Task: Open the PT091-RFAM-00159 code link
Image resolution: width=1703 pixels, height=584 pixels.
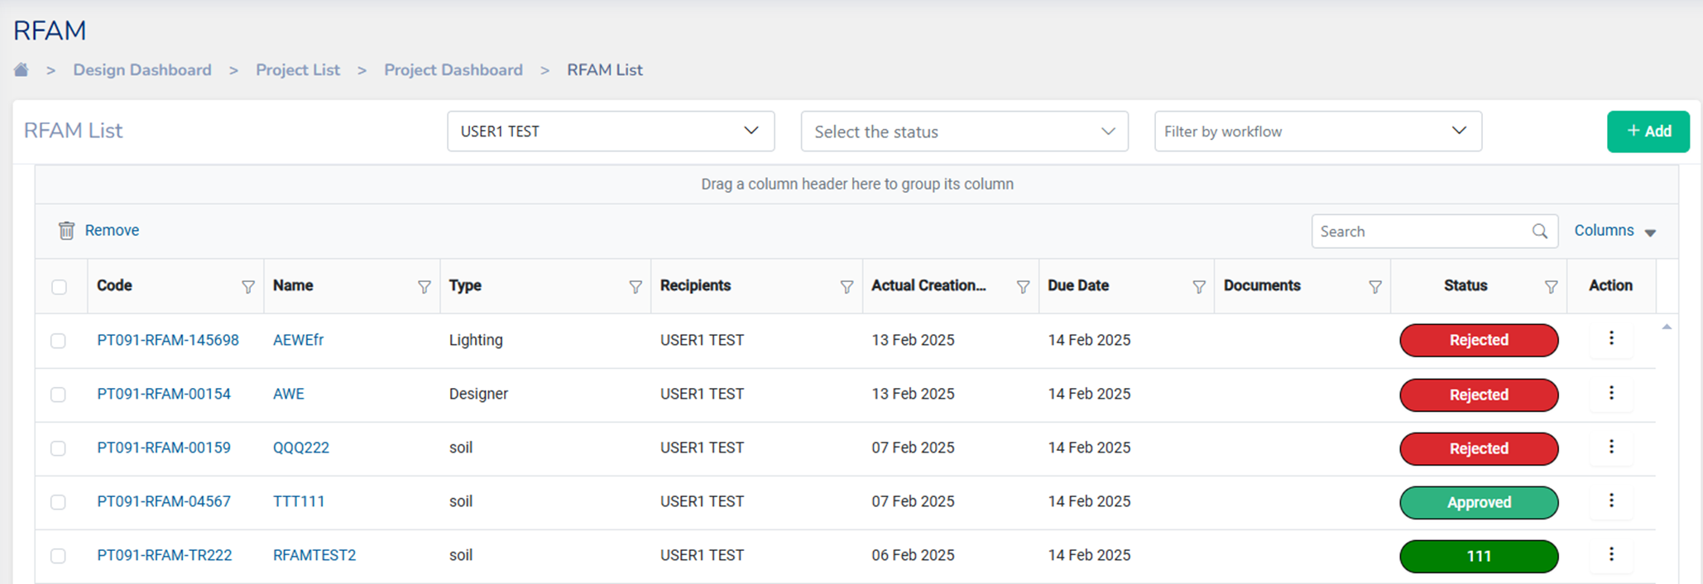Action: coord(164,448)
